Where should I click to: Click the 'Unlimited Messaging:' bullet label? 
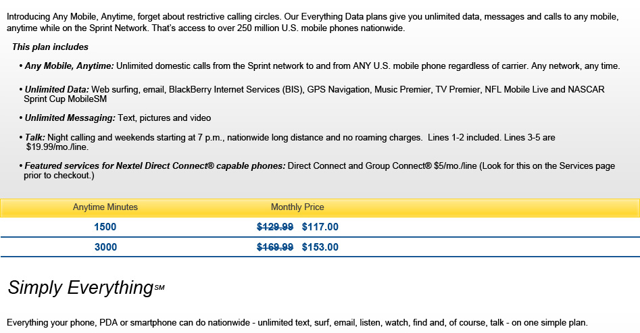point(70,118)
